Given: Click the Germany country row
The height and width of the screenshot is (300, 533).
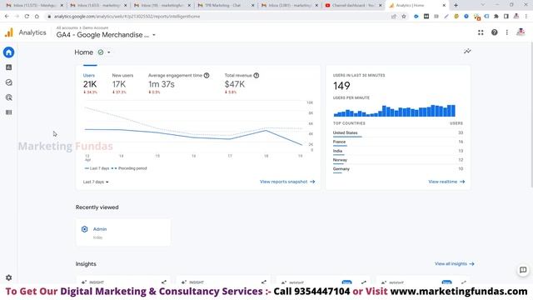Looking at the screenshot, I should [398, 169].
